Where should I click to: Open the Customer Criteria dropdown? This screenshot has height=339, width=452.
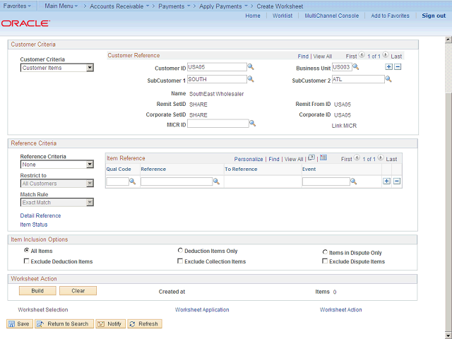click(x=89, y=69)
